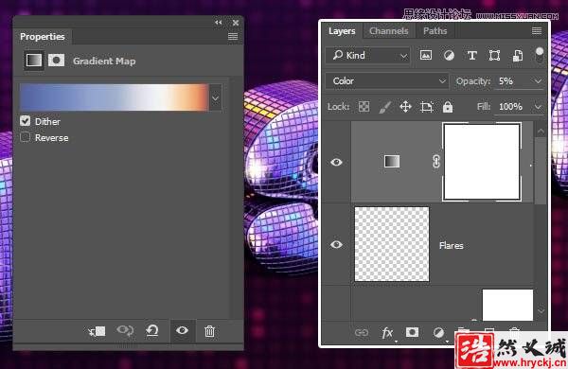The height and width of the screenshot is (369, 568).
Task: Select the layer mask icon in Properties
Action: tap(57, 61)
